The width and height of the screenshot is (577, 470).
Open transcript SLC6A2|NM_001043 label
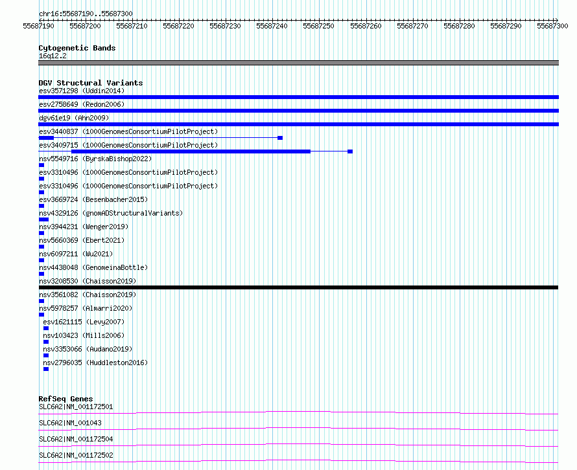(70, 423)
